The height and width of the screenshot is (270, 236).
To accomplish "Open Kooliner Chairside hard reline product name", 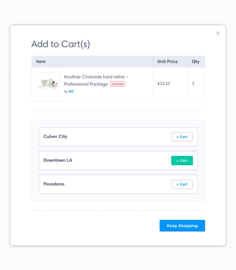I will 96,80.
